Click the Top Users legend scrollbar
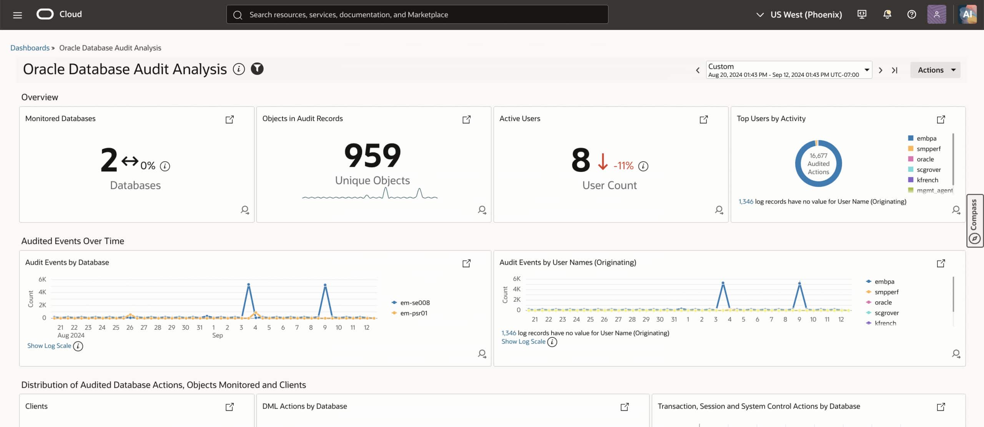The image size is (984, 427). [x=953, y=159]
